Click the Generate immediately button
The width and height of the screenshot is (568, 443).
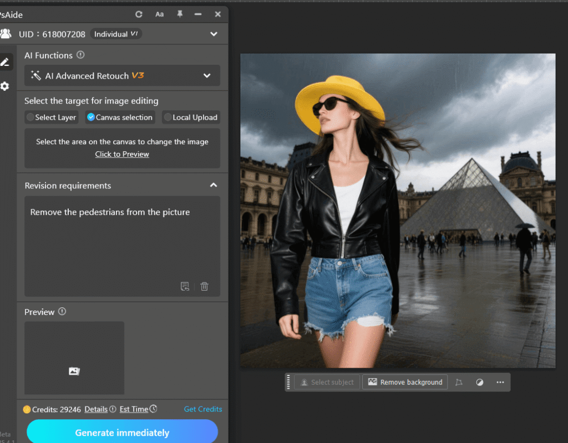tap(122, 432)
